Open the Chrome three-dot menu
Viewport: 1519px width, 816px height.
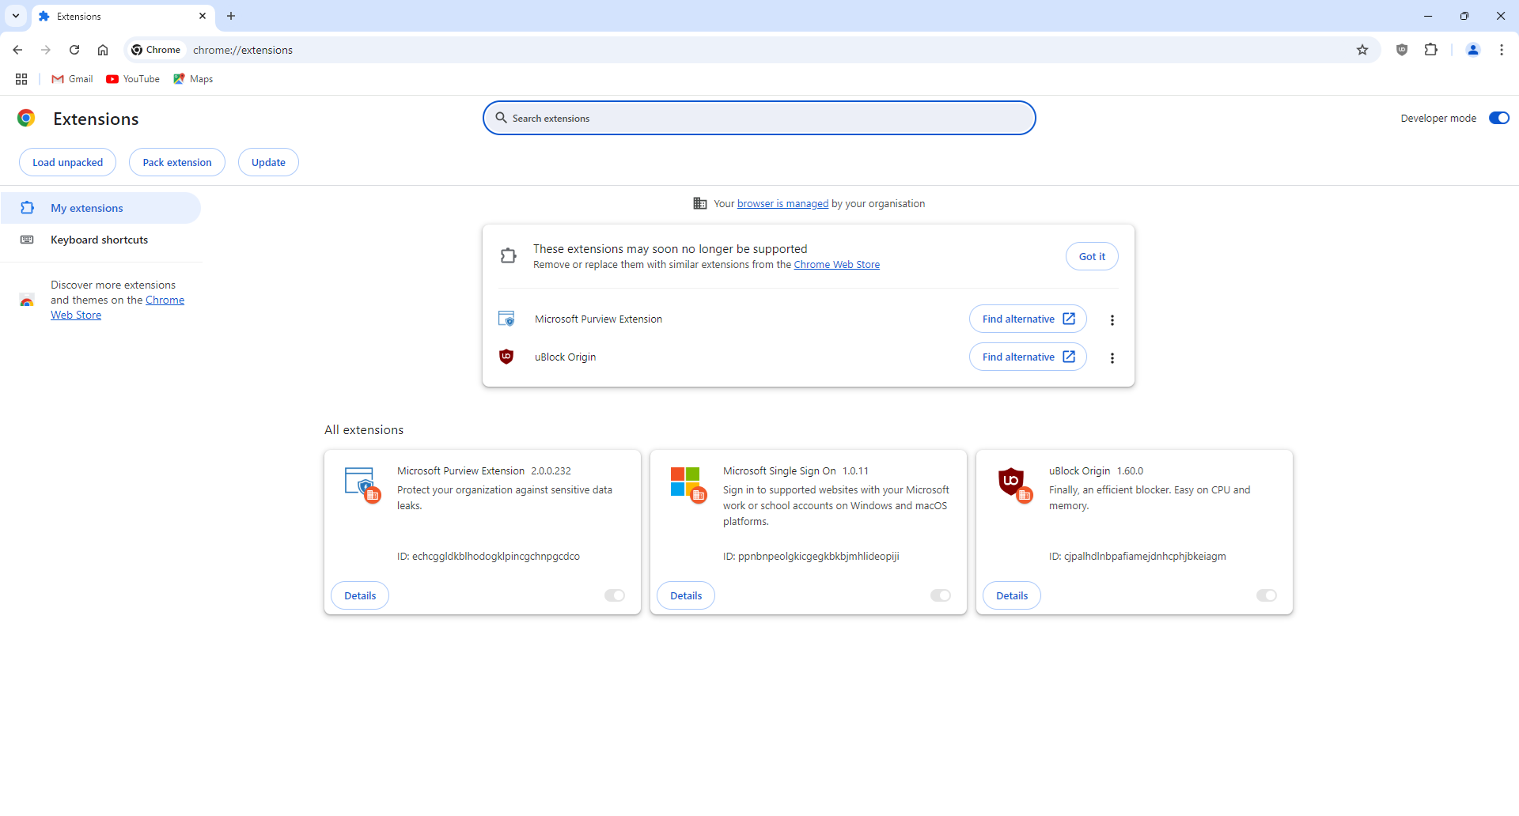pos(1502,49)
